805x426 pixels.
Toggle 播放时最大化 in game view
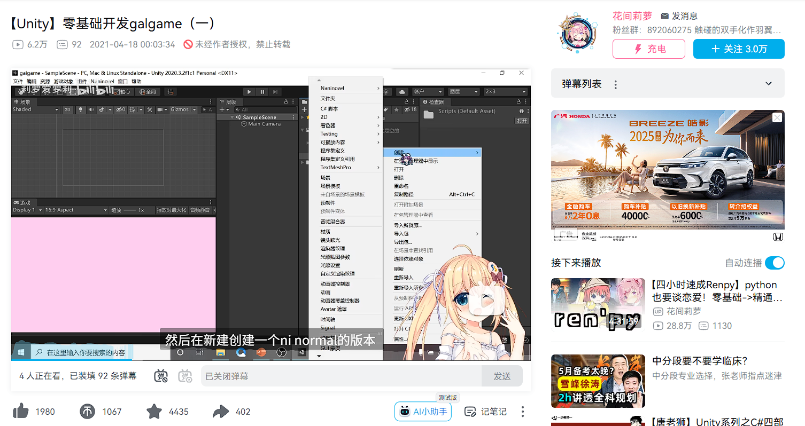pos(171,210)
